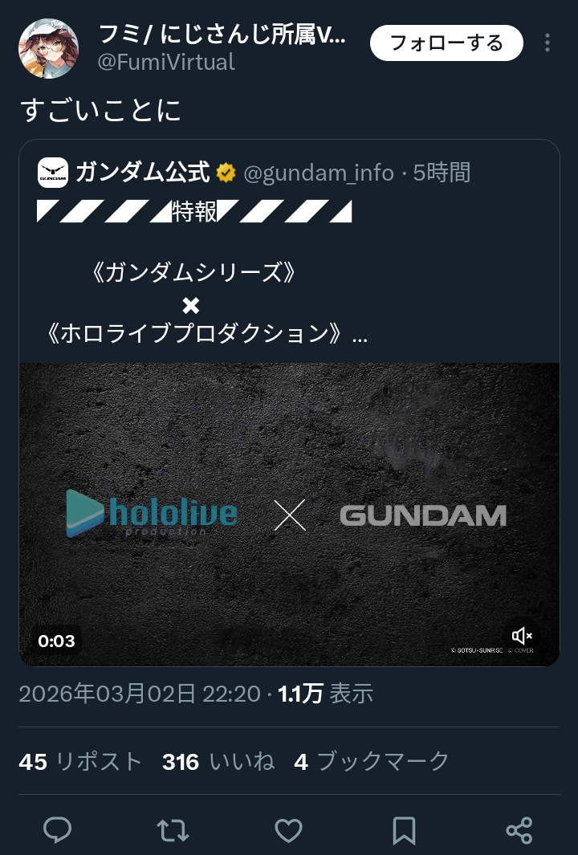Open the ガンダム公式 account logo icon
578x855 pixels.
(x=53, y=173)
